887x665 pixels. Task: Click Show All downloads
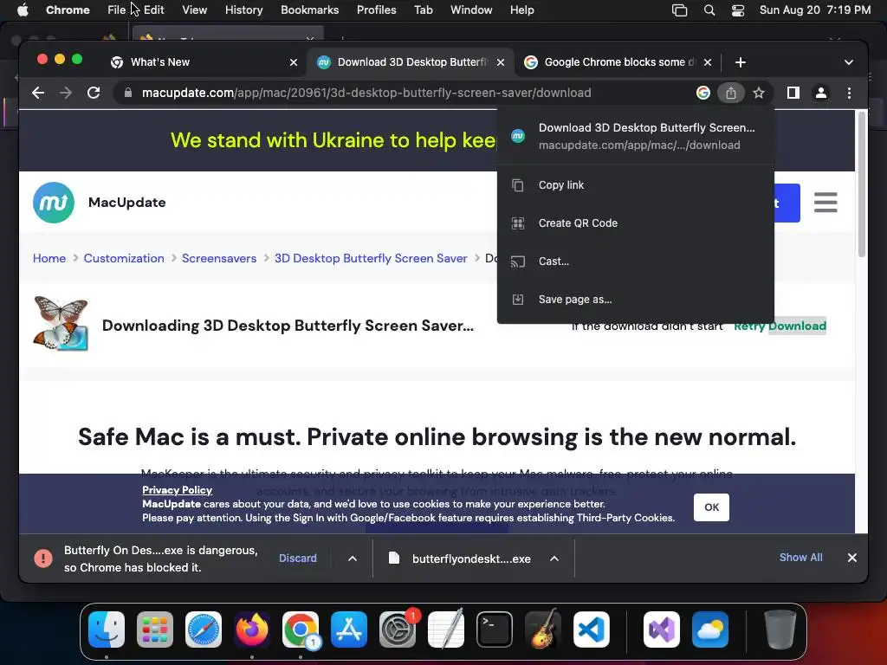click(800, 558)
